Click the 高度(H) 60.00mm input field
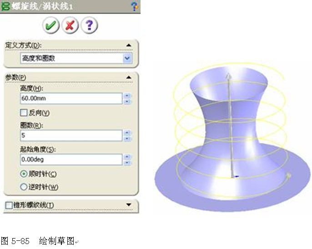The height and width of the screenshot is (249, 312). [x=71, y=98]
